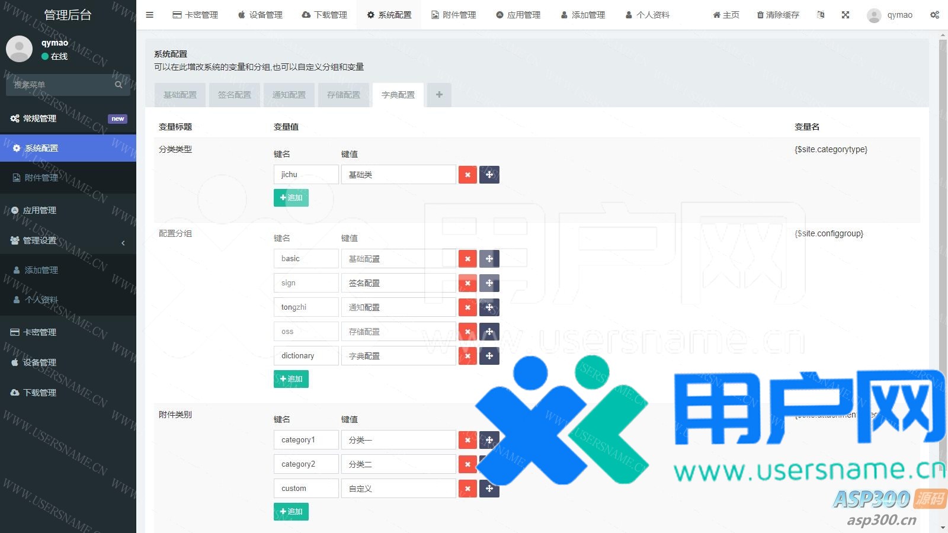The image size is (948, 533).
Task: Edit the dictionary key name field
Action: (x=306, y=356)
